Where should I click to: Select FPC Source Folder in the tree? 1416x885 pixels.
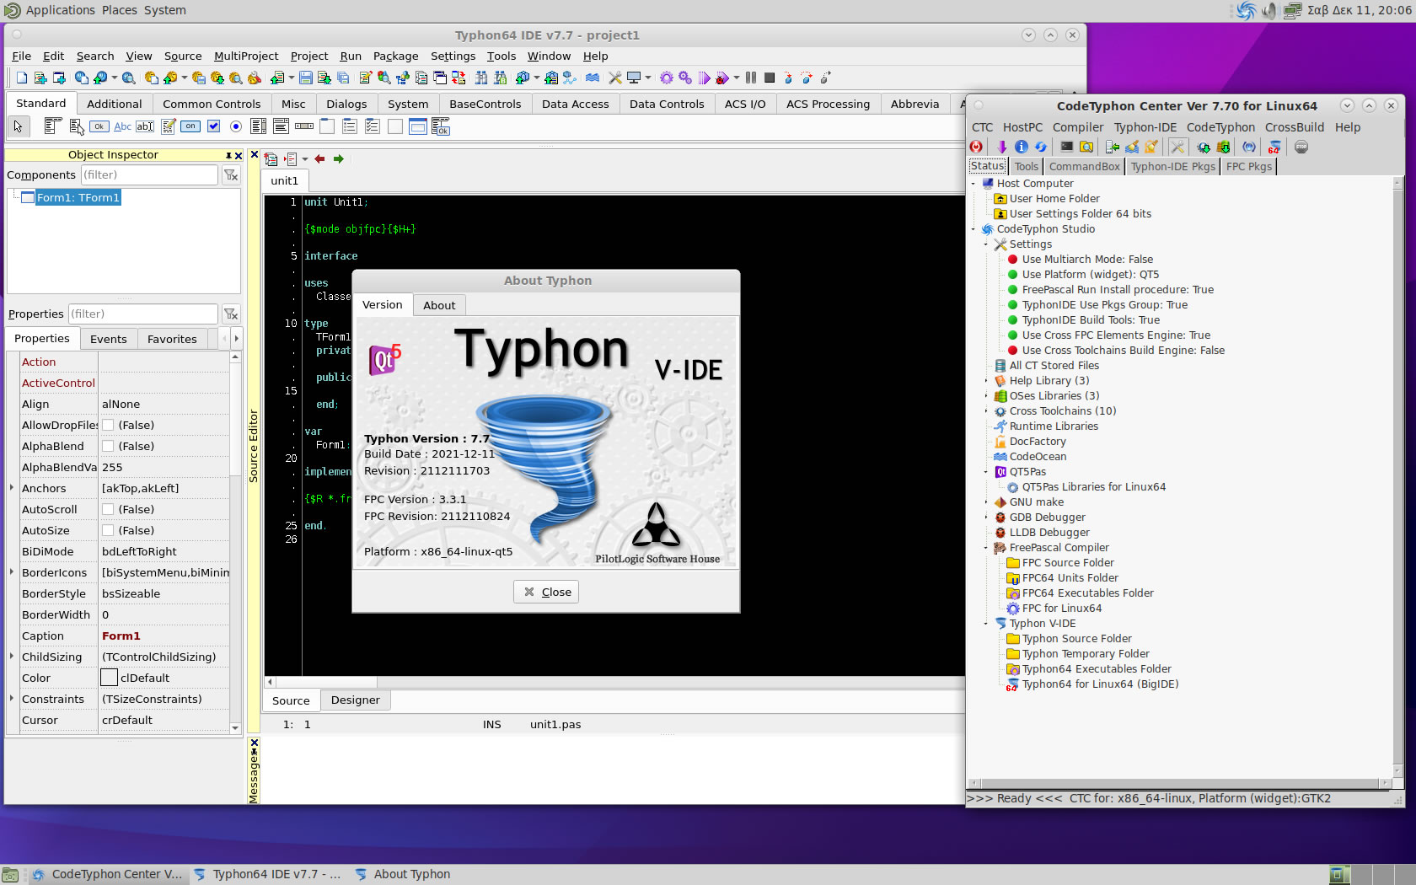[x=1067, y=563]
